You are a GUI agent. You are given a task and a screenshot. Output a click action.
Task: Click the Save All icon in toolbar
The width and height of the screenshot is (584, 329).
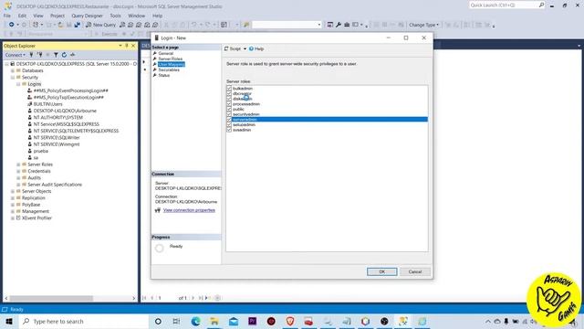tap(77, 25)
